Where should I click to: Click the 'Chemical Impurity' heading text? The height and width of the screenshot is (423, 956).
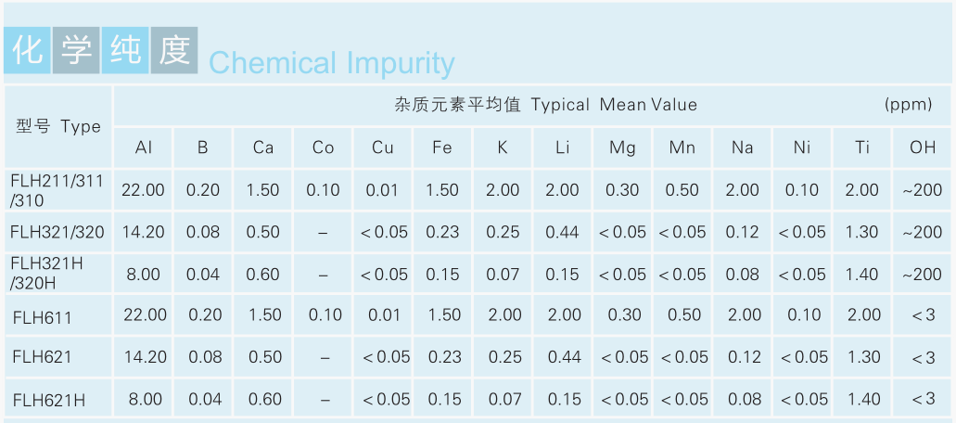pos(331,63)
